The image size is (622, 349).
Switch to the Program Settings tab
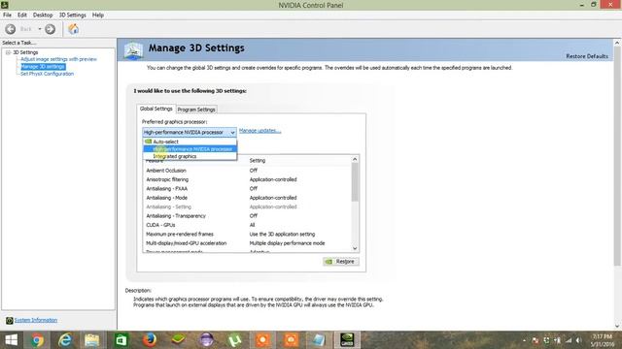click(196, 110)
